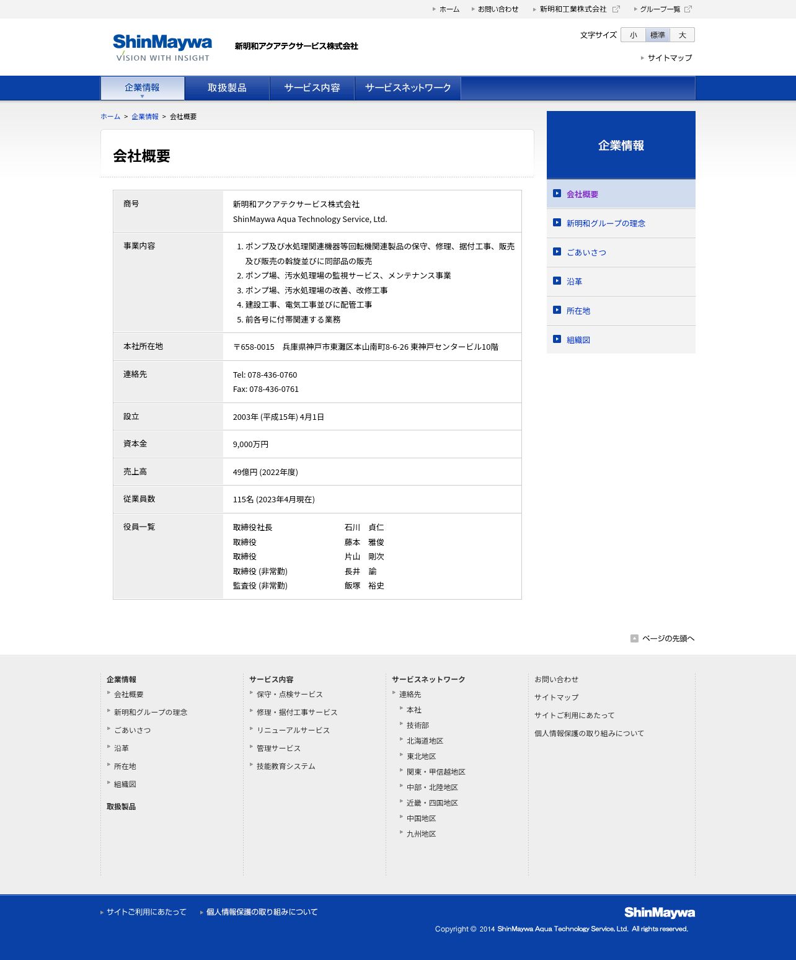This screenshot has height=960, width=796.
Task: Set text size to 大
Action: tap(683, 35)
